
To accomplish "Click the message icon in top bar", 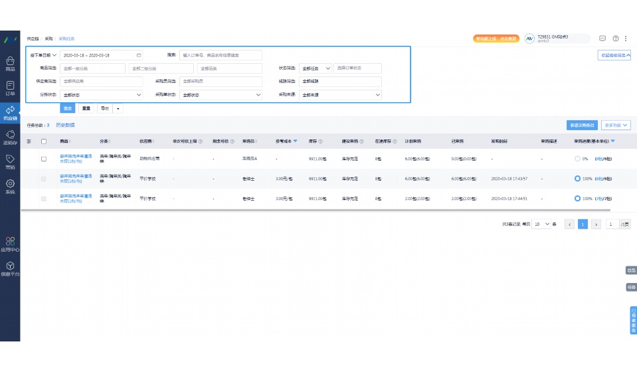I will pyautogui.click(x=602, y=39).
